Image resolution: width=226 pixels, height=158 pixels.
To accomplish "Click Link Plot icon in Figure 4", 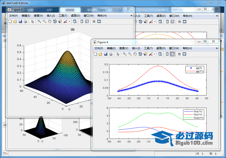I will [x=160, y=54].
